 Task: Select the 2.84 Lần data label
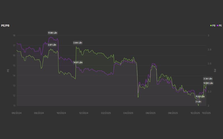[78, 43]
